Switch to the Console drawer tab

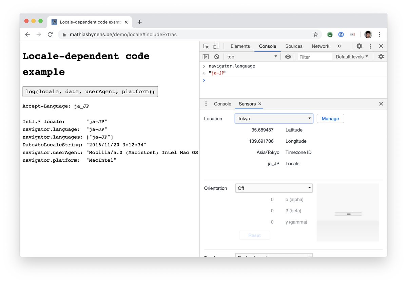coord(222,104)
